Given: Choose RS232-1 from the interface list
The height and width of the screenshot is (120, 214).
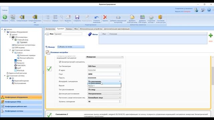Looking at the screenshot, I should [x=104, y=86].
